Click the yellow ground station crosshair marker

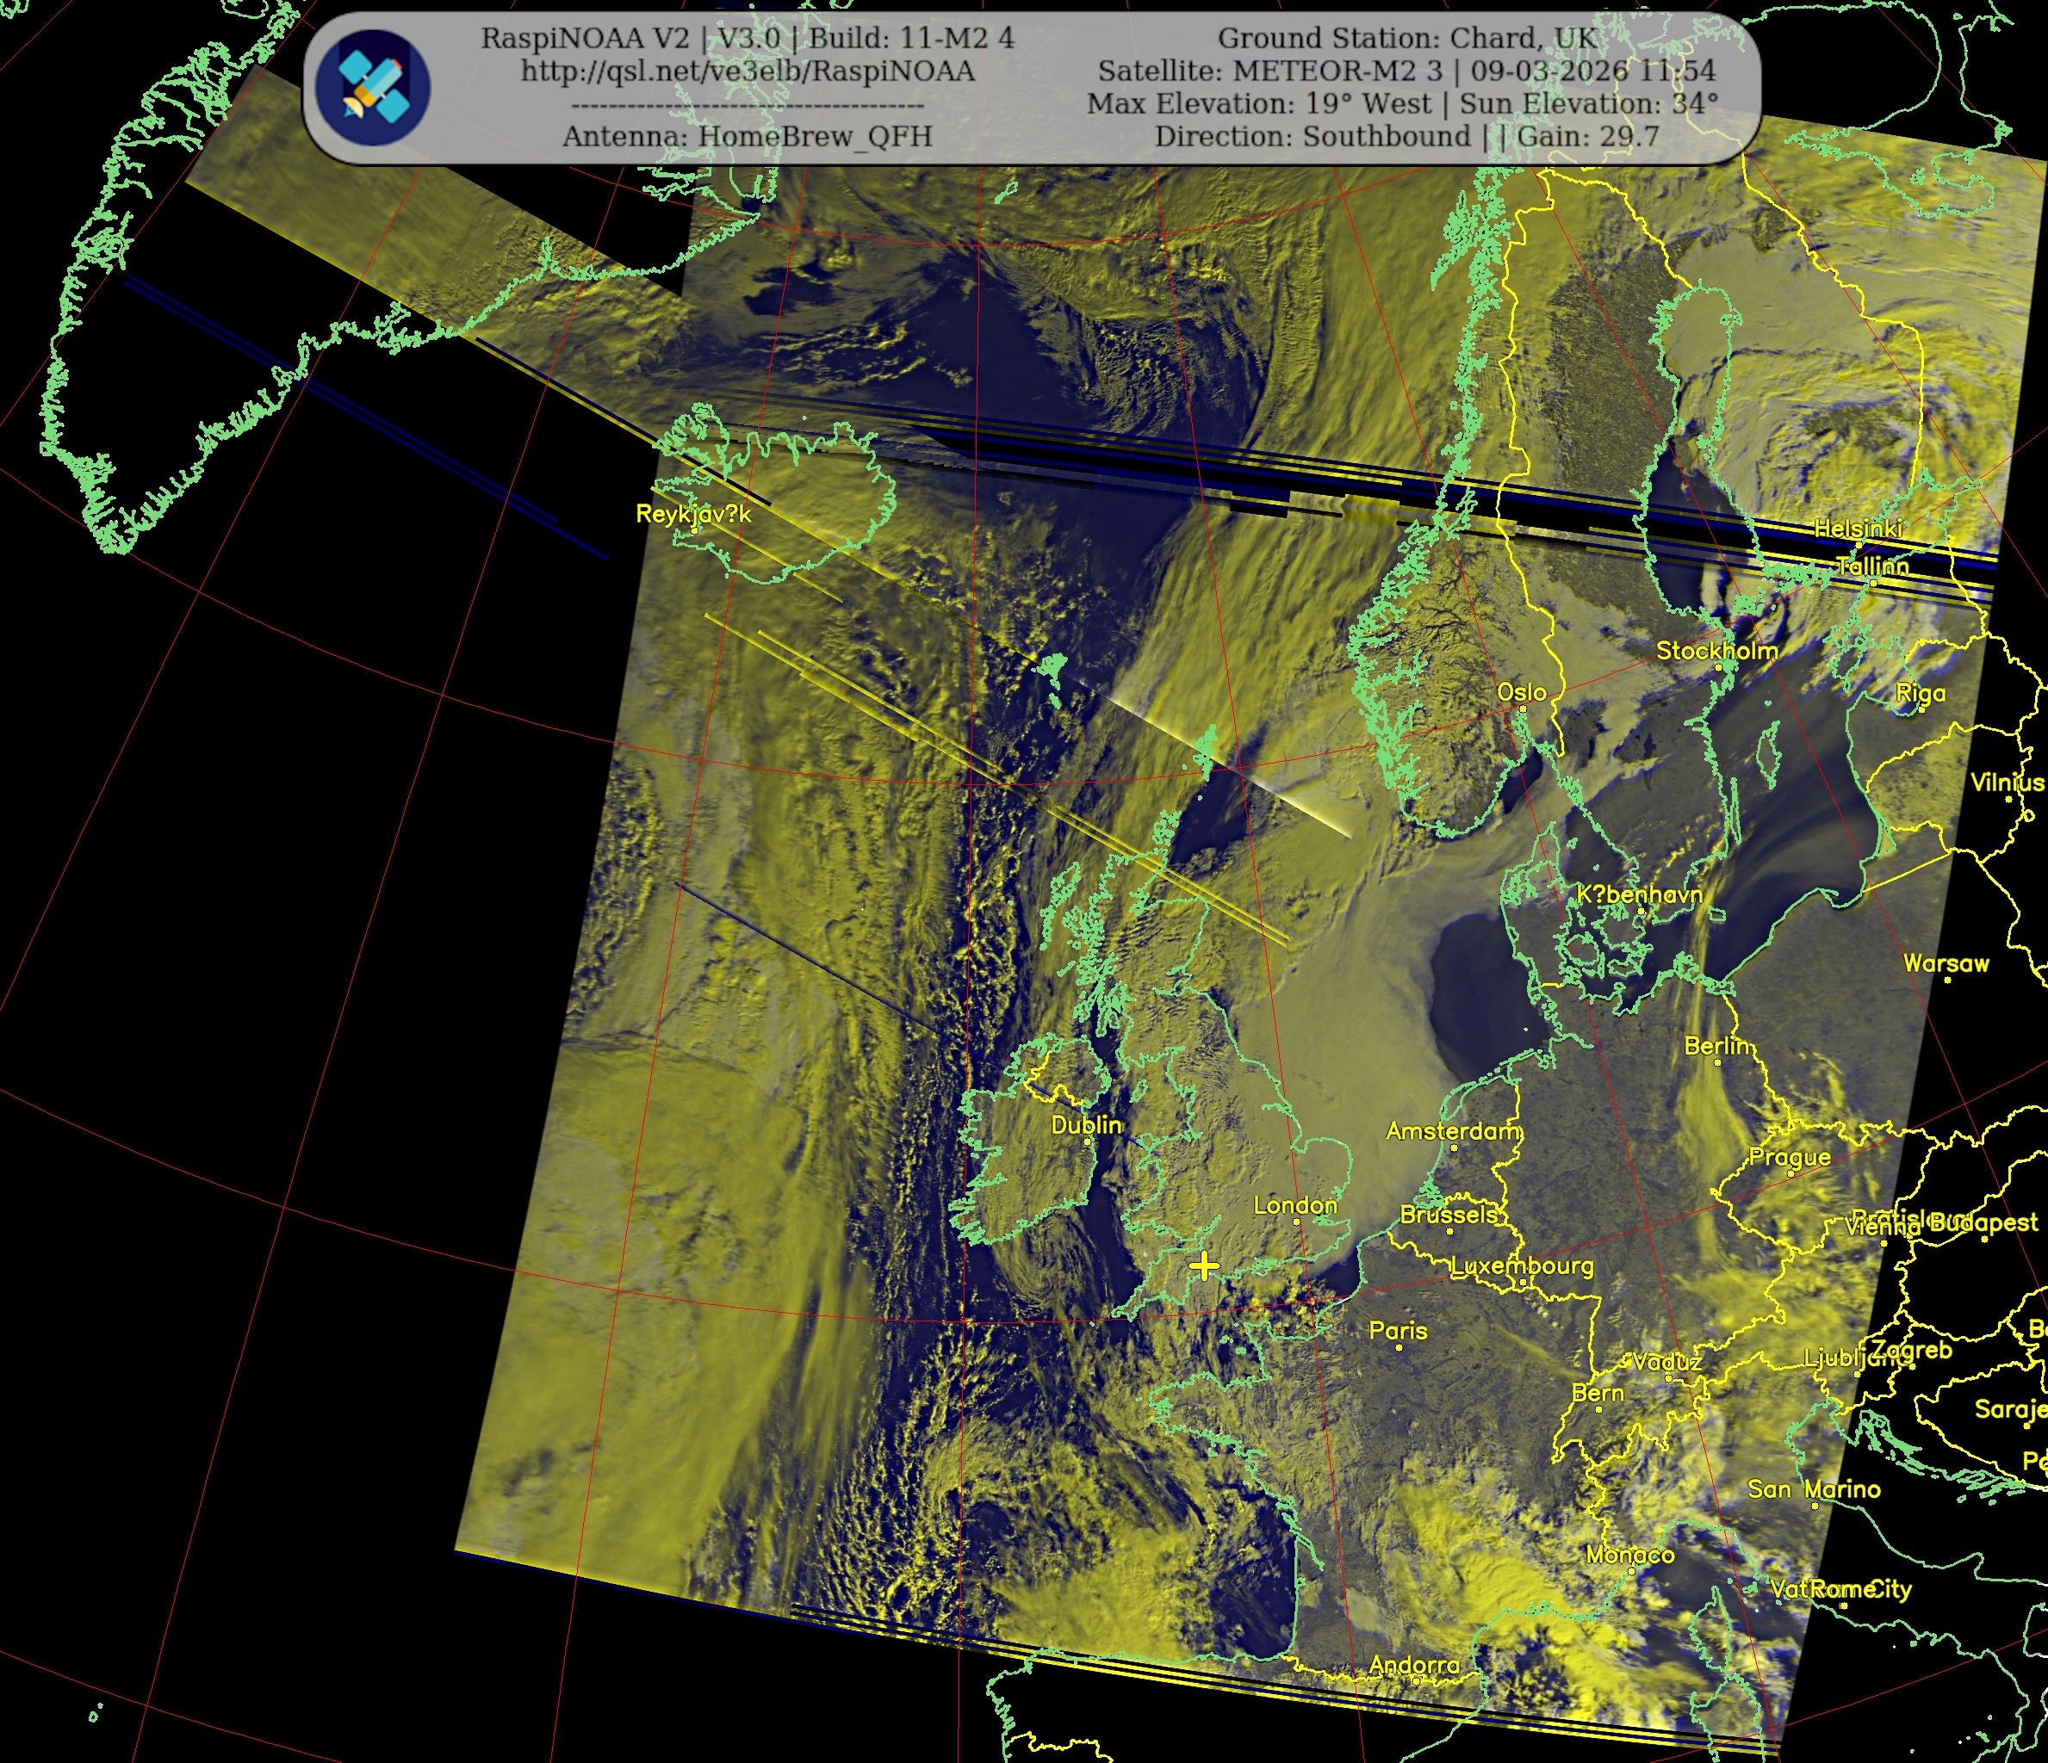[x=1203, y=1266]
